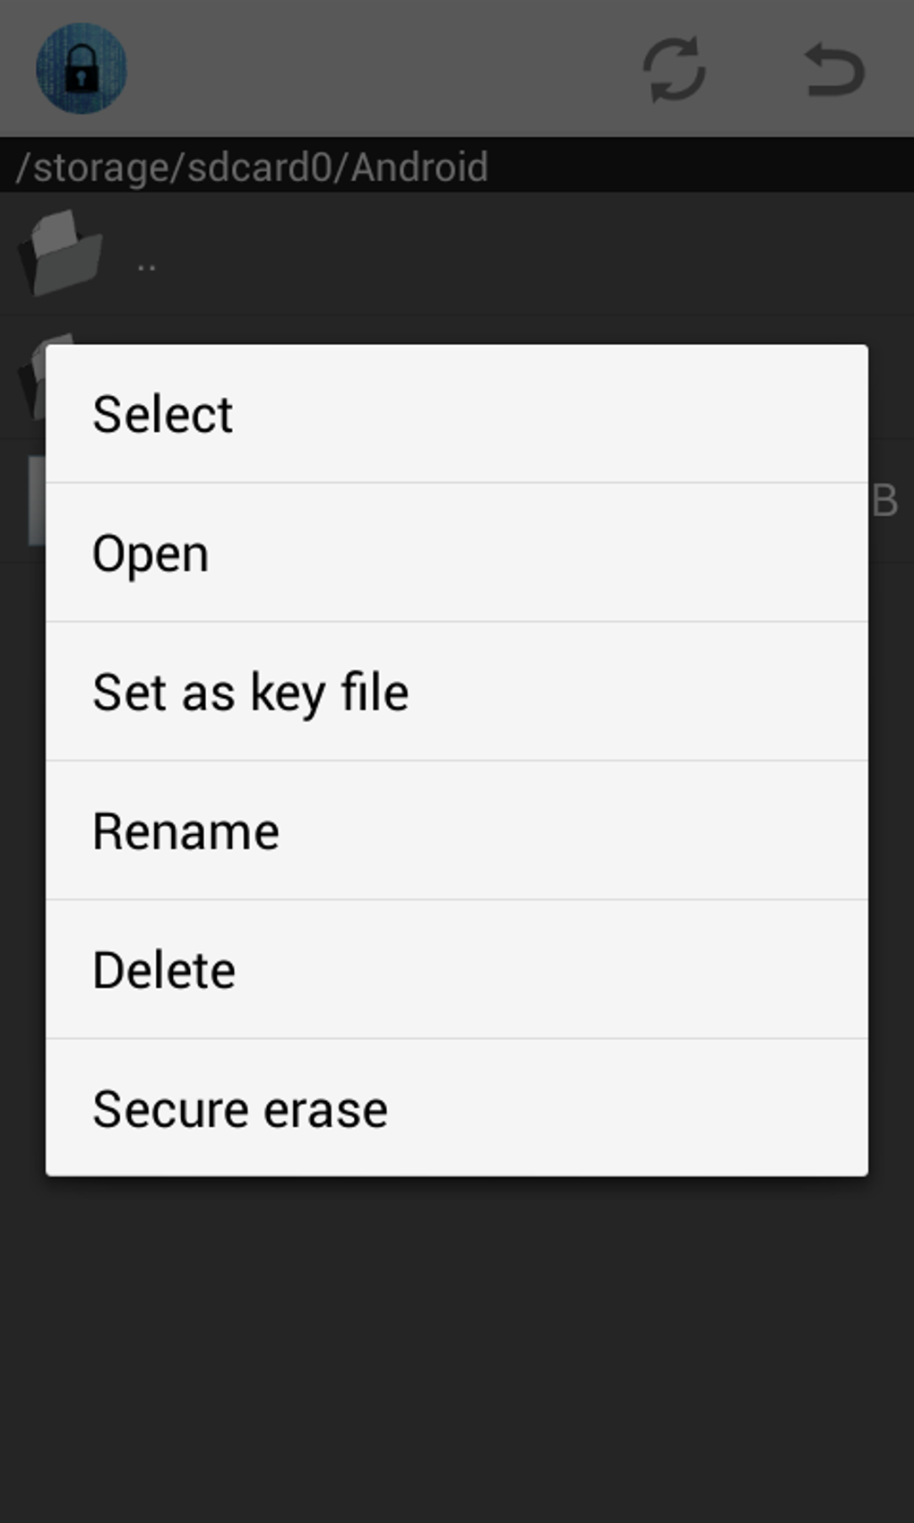Choose 'Set as key file' option
The image size is (914, 1523).
[x=251, y=691]
